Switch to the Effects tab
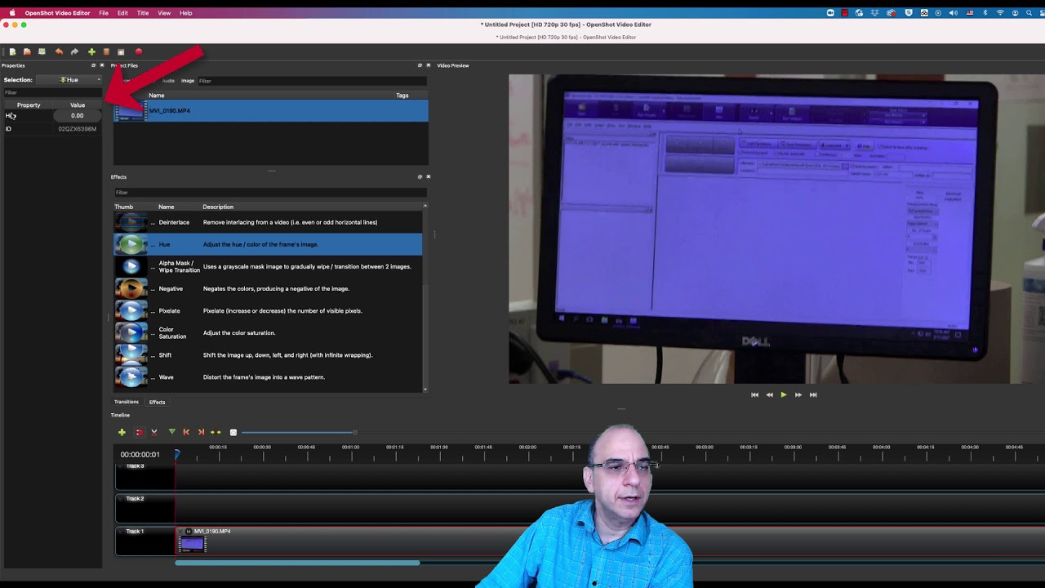The image size is (1045, 588). point(157,402)
